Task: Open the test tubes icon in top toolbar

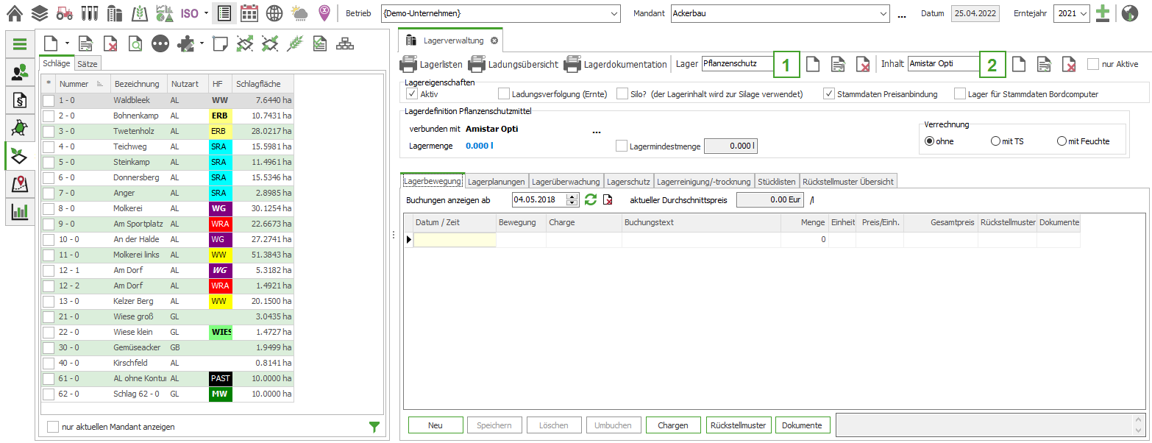Action: pos(89,13)
